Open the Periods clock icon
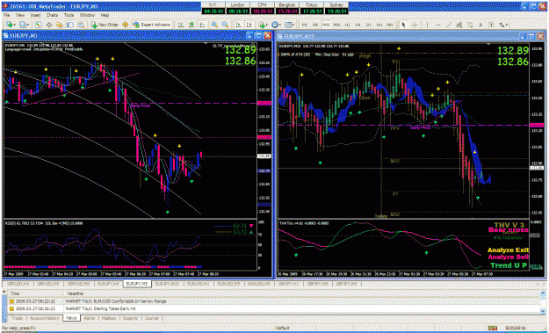This screenshot has height=333, width=549. 275,25
